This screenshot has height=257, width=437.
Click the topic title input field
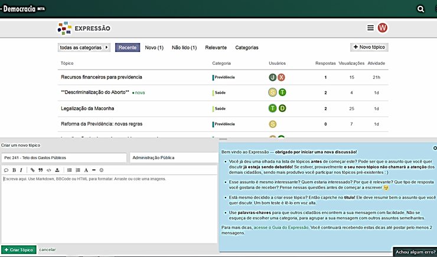tap(64, 158)
